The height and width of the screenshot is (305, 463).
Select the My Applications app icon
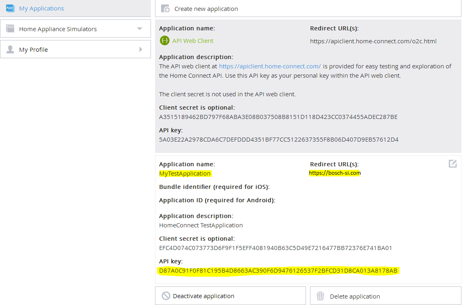click(10, 8)
